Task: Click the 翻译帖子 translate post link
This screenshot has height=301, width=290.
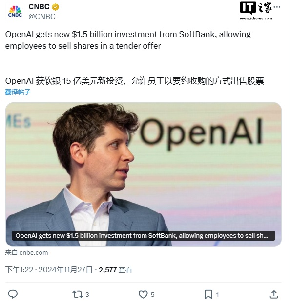Action: 18,92
